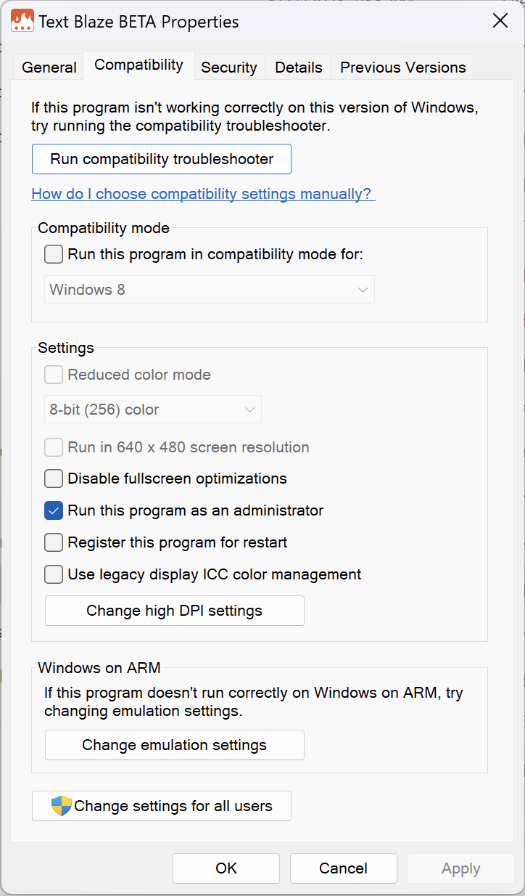This screenshot has width=525, height=896.
Task: Uncheck Run this program as an administrator
Action: point(54,511)
